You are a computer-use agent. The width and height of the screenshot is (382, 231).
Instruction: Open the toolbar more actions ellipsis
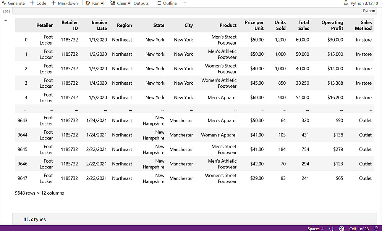click(184, 3)
